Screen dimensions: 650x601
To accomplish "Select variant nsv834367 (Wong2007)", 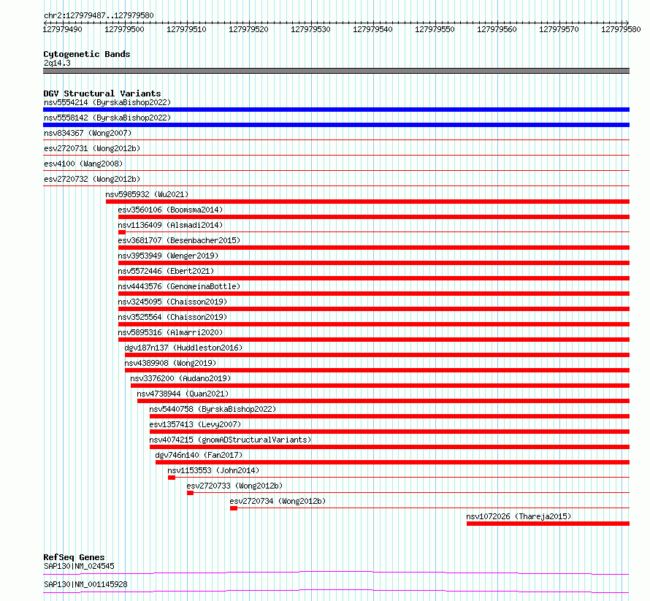I will tap(88, 133).
